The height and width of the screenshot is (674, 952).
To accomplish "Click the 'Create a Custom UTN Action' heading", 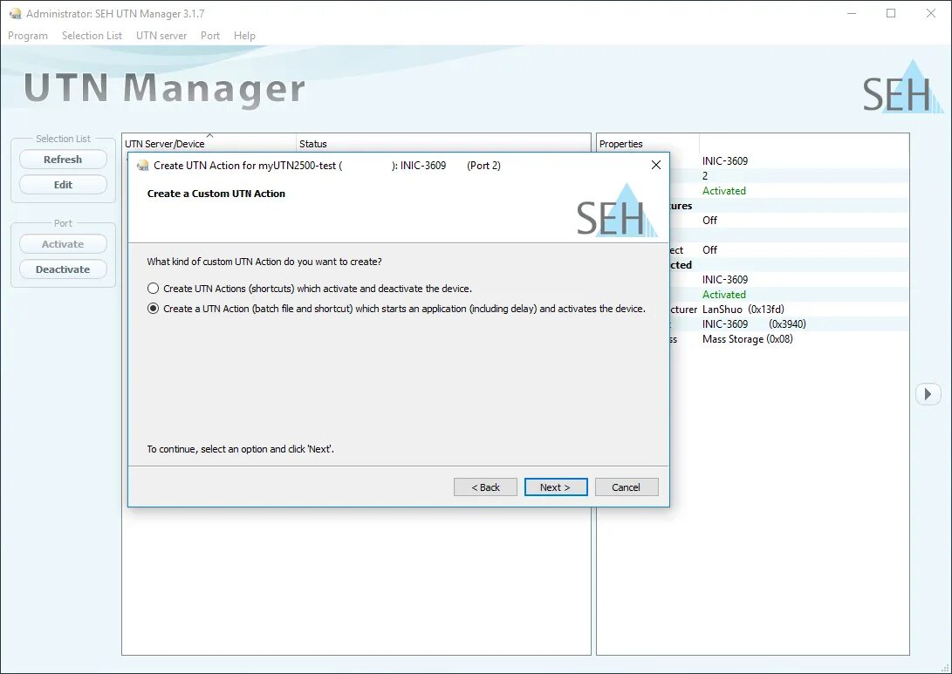I will point(216,194).
